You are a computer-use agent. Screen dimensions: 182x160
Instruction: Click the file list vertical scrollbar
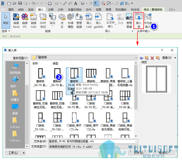coord(136,87)
